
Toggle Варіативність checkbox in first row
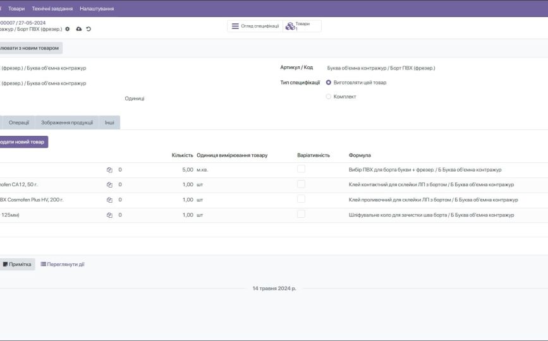[x=301, y=169]
